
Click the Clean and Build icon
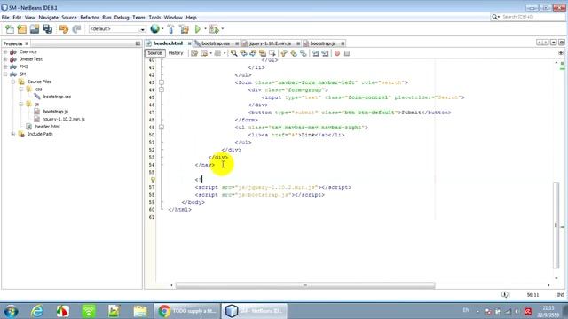(184, 29)
